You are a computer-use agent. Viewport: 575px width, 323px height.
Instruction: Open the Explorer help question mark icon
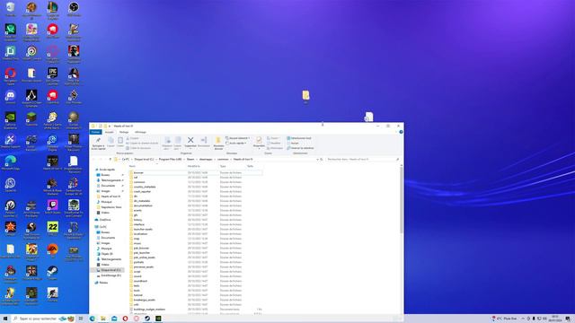click(x=401, y=132)
